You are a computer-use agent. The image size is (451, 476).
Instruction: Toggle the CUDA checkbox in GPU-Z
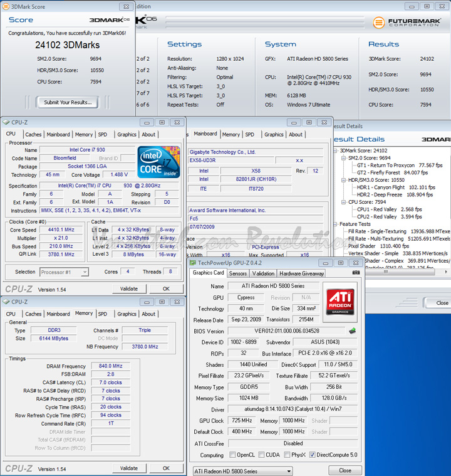(261, 455)
